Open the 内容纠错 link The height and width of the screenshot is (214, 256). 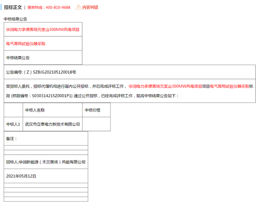point(90,7)
